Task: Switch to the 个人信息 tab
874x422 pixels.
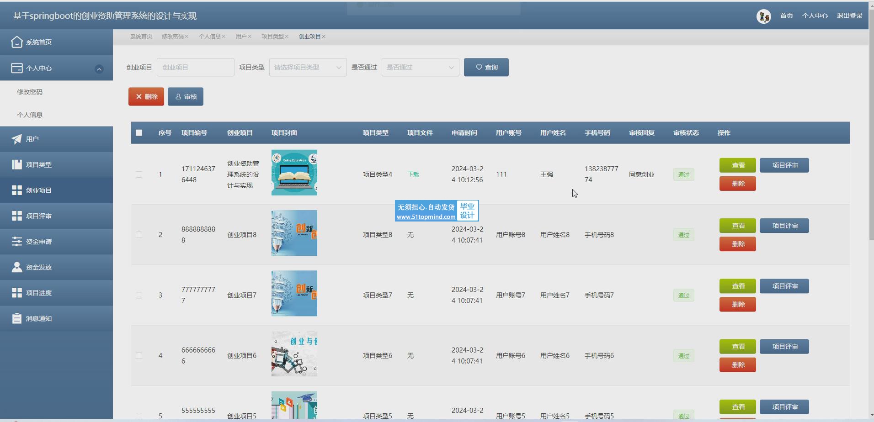Action: pyautogui.click(x=210, y=37)
